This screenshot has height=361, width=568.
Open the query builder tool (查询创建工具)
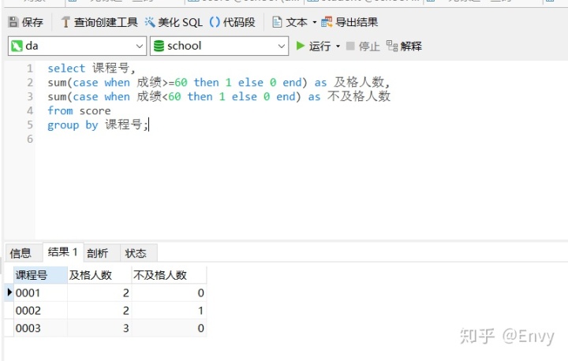click(99, 22)
